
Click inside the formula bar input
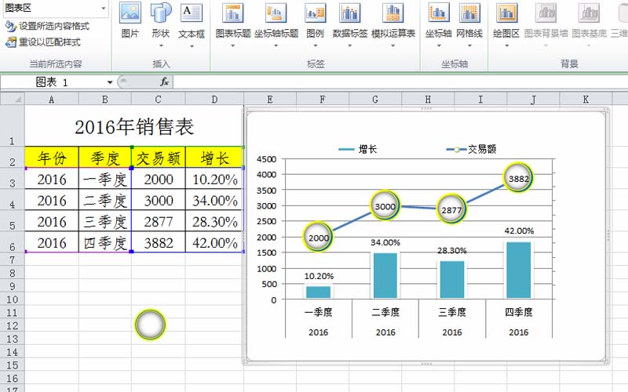click(x=392, y=82)
